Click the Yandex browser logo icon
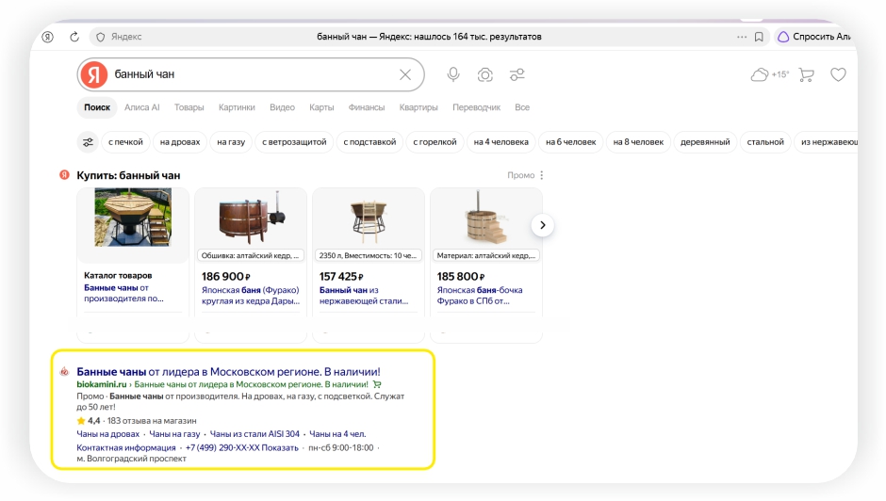This screenshot has height=501, width=886. tap(48, 37)
